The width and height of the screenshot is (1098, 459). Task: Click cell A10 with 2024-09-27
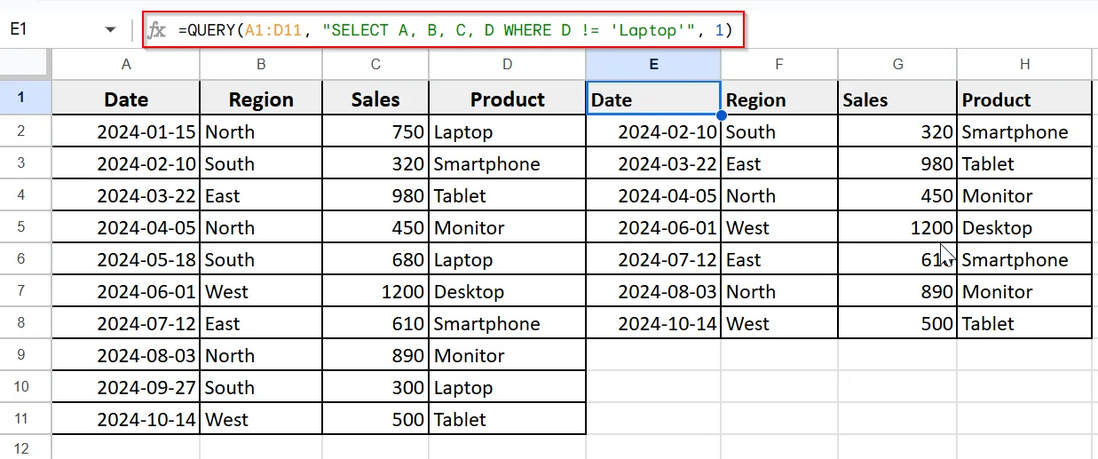[x=126, y=387]
